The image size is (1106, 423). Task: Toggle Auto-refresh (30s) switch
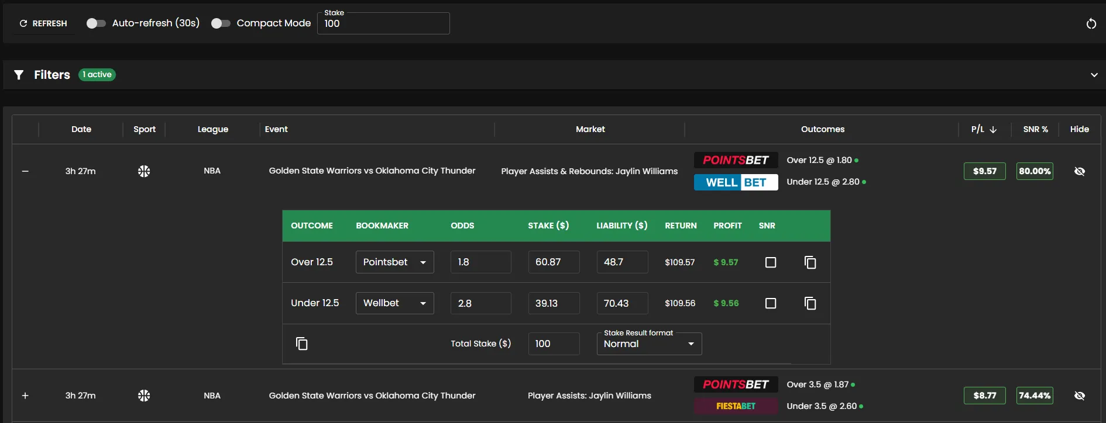pos(96,23)
